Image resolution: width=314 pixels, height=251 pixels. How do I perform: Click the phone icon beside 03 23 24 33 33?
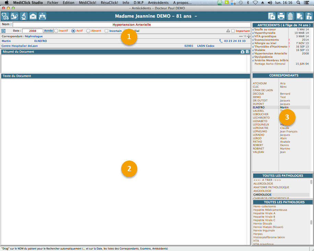click(x=221, y=41)
